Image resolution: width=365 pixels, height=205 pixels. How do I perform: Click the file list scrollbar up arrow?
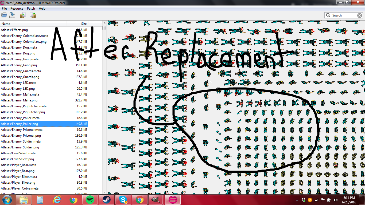[104, 23]
